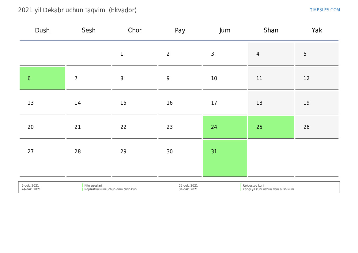Image resolution: width=358 pixels, height=253 pixels.
Task: Click the Yak weekday header
Action: tap(317, 30)
